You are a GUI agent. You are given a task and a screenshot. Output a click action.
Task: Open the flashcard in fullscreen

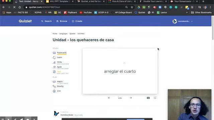155,98
